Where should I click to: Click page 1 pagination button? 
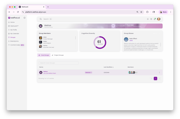155,79
